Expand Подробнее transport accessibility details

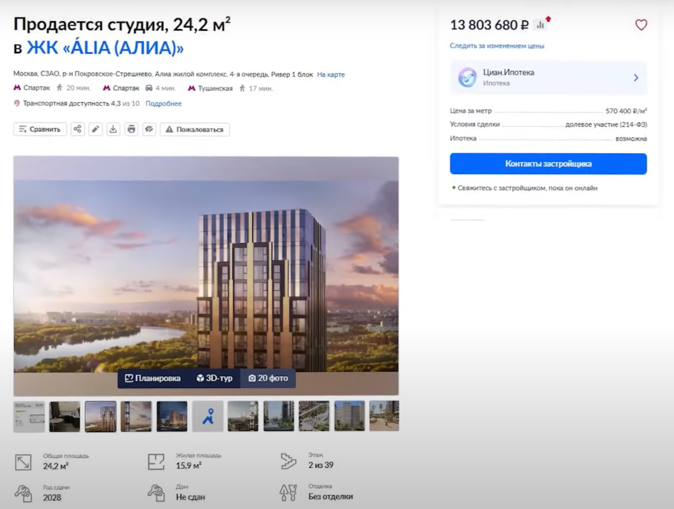click(x=163, y=104)
